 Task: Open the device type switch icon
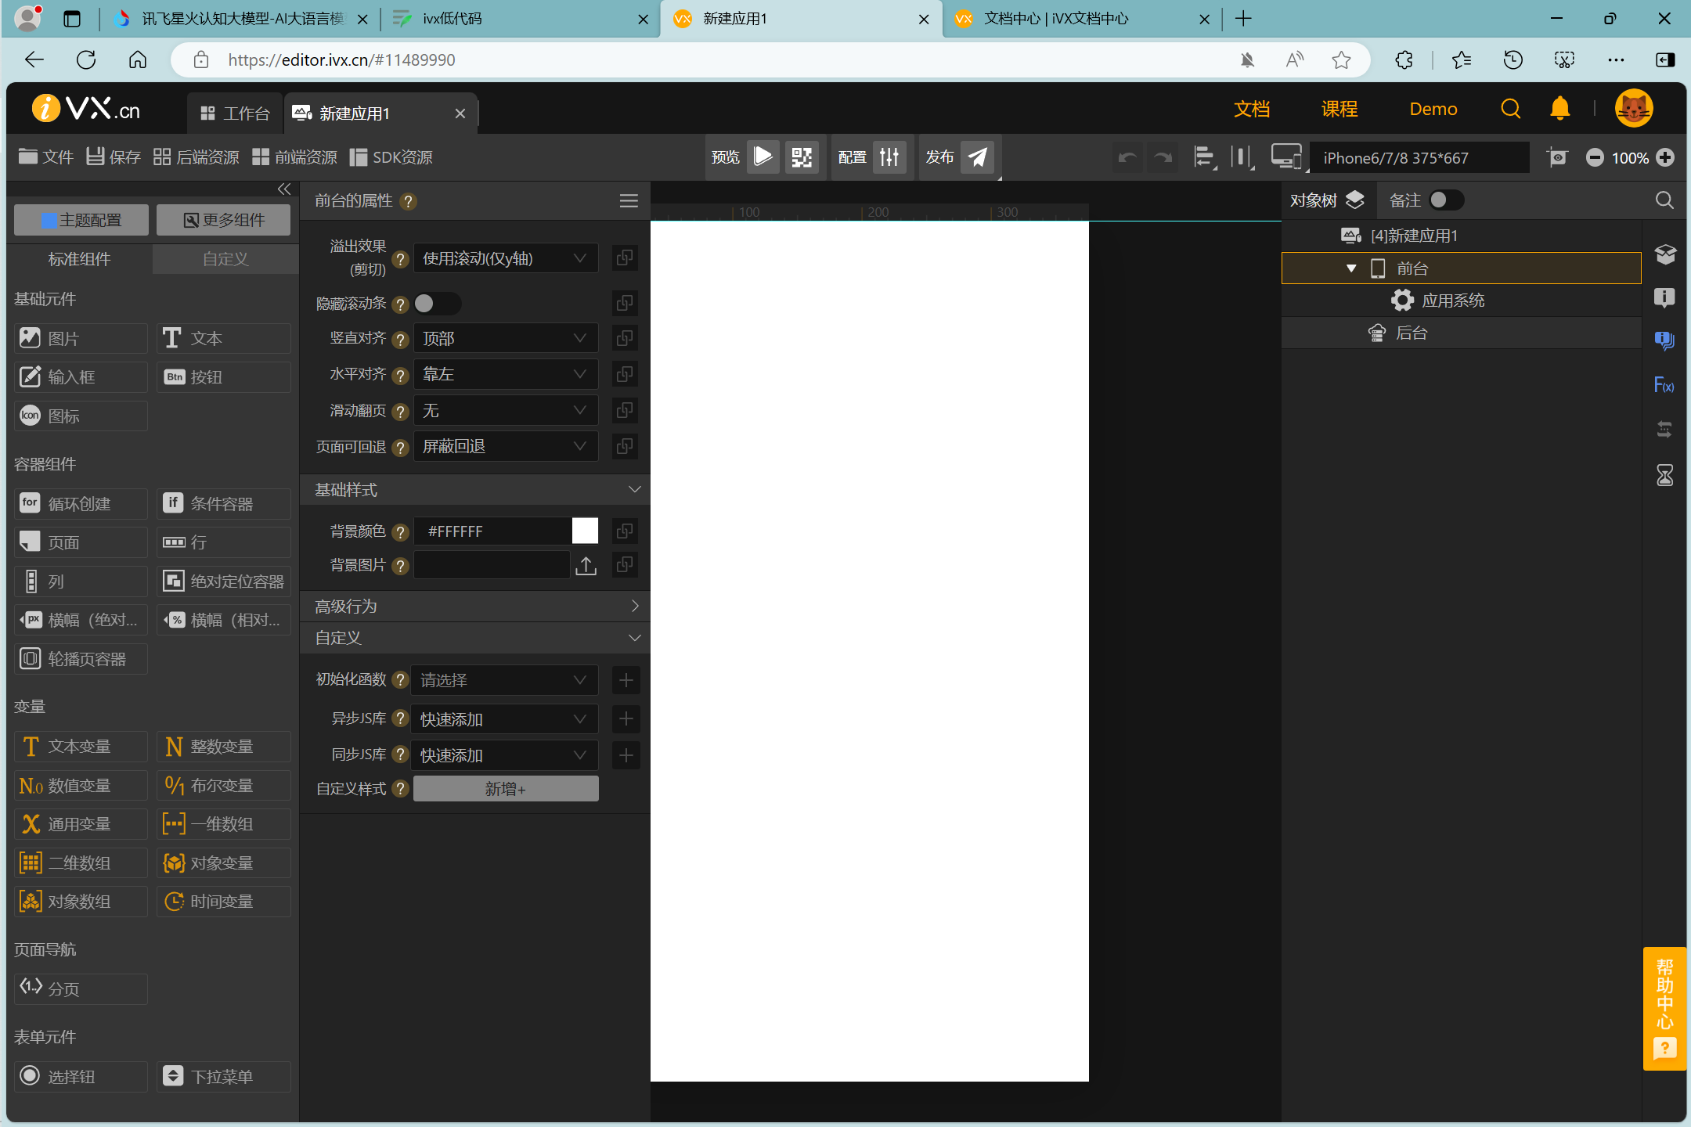(1286, 157)
